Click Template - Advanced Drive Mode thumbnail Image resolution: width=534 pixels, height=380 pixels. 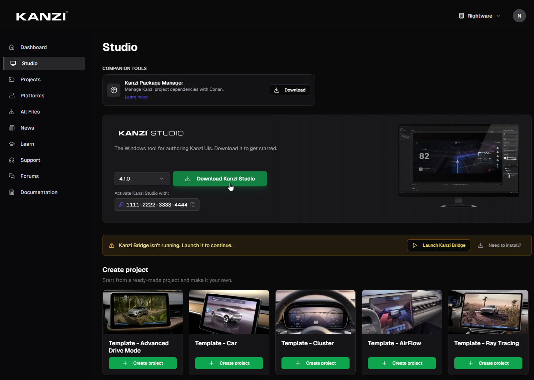tap(143, 312)
